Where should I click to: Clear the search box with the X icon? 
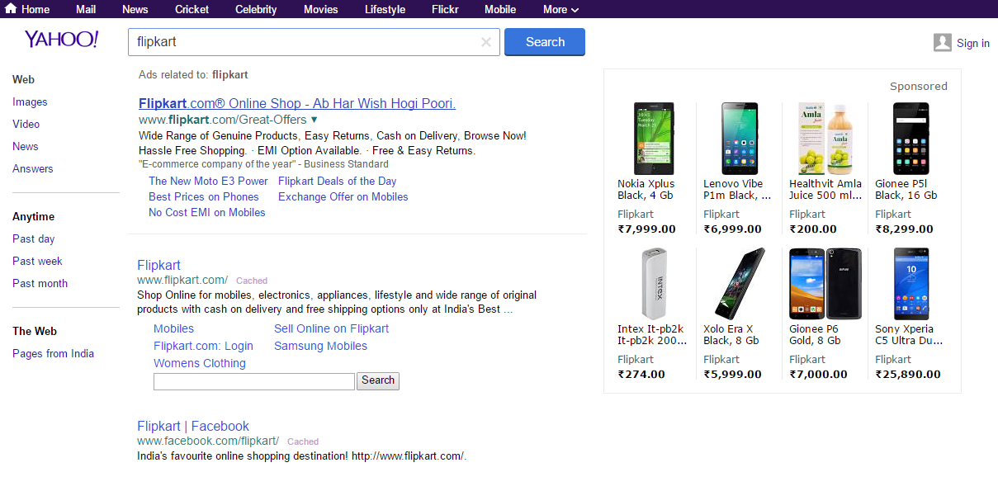(x=486, y=42)
